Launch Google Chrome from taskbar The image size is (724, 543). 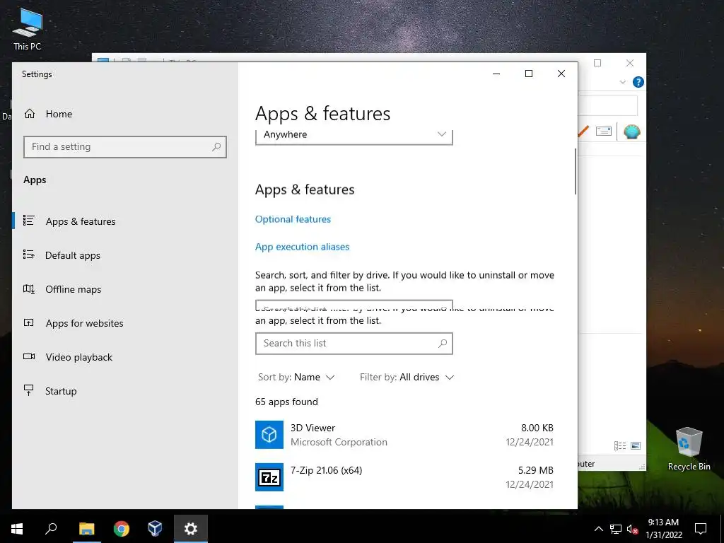coord(122,529)
